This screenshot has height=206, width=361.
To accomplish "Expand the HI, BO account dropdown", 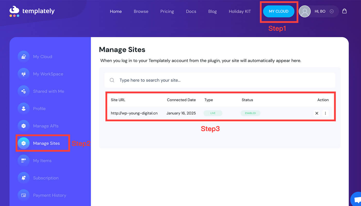I will (332, 11).
